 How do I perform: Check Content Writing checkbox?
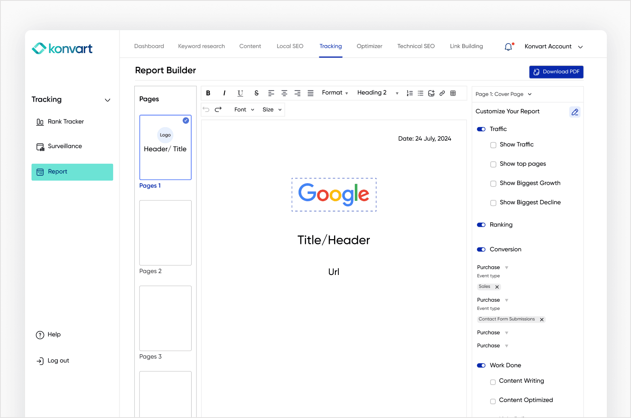[x=493, y=382]
